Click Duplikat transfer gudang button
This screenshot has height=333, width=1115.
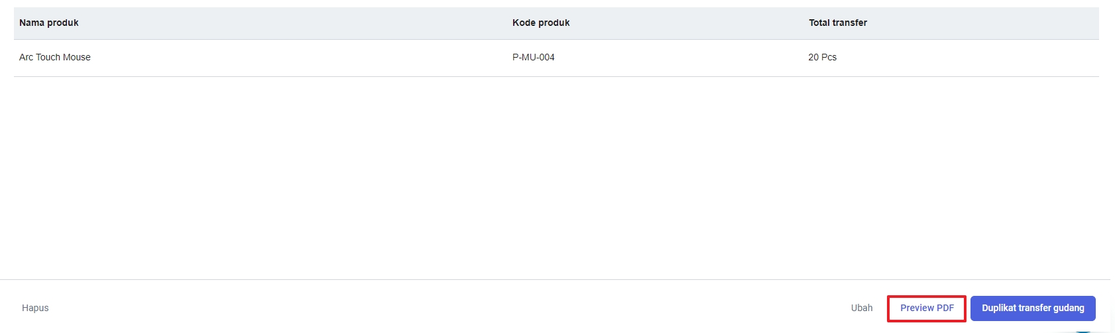click(1033, 308)
